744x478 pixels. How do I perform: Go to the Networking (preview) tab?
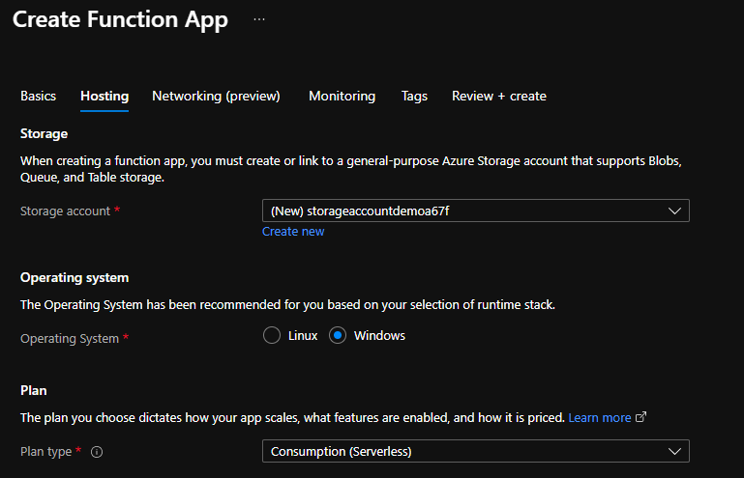click(x=216, y=96)
